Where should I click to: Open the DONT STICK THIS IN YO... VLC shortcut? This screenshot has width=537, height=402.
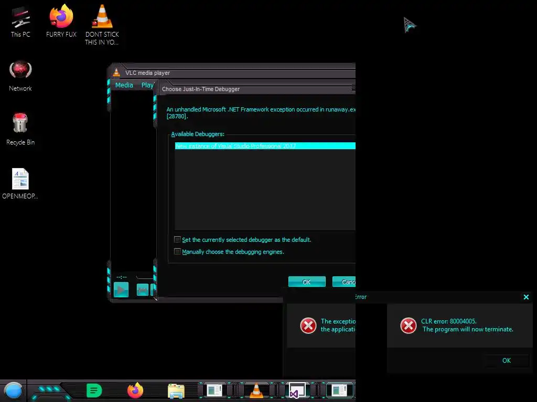[102, 25]
